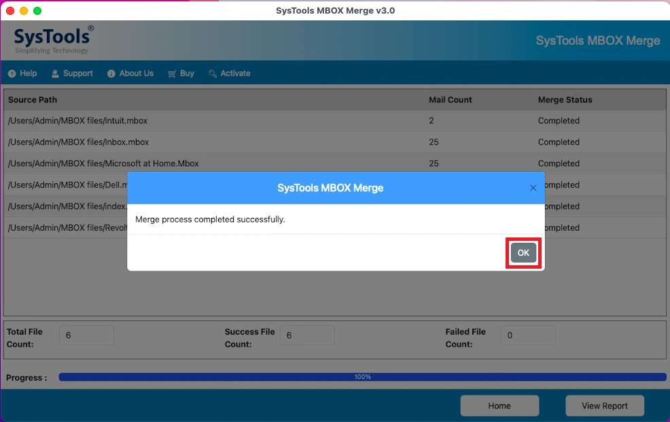Screen dimensions: 670x422
Task: Click the Home button
Action: pyautogui.click(x=499, y=406)
